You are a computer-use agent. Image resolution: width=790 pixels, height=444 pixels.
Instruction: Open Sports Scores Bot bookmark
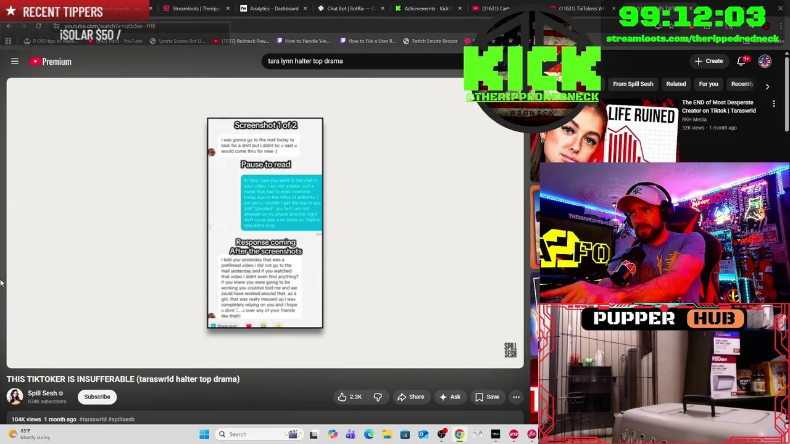coord(177,41)
